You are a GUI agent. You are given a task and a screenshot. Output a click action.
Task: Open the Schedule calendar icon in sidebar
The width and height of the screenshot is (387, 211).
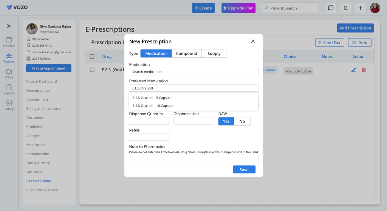point(9,40)
